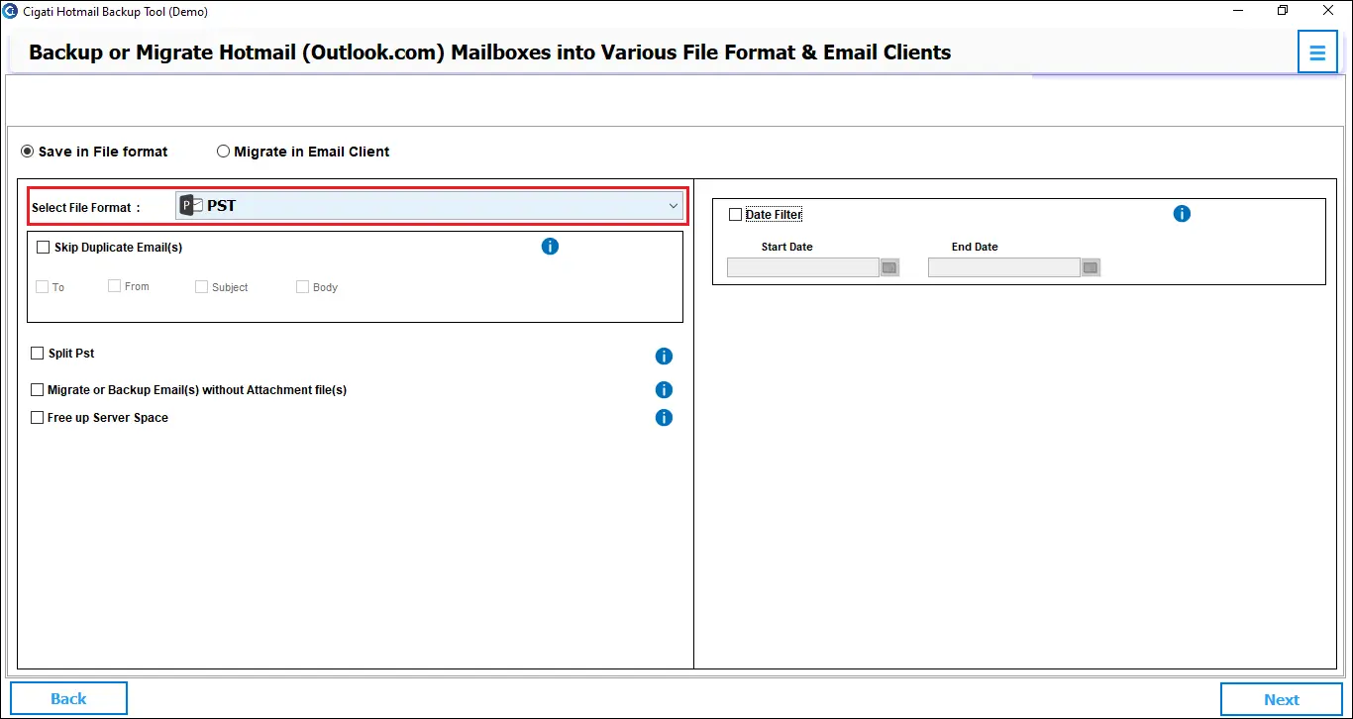The height and width of the screenshot is (719, 1353).
Task: Click the Next button
Action: pos(1282,699)
